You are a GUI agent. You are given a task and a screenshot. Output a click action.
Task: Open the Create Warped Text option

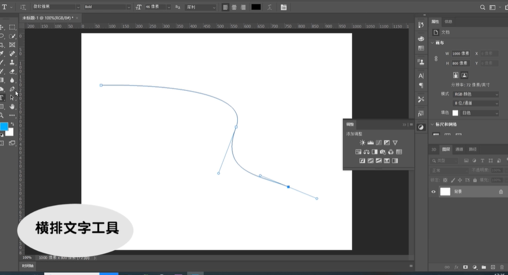pyautogui.click(x=269, y=7)
